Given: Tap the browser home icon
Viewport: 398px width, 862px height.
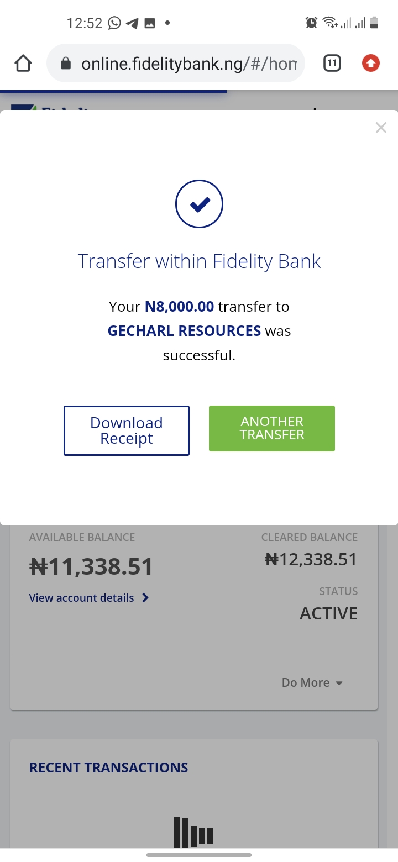Looking at the screenshot, I should tap(23, 64).
